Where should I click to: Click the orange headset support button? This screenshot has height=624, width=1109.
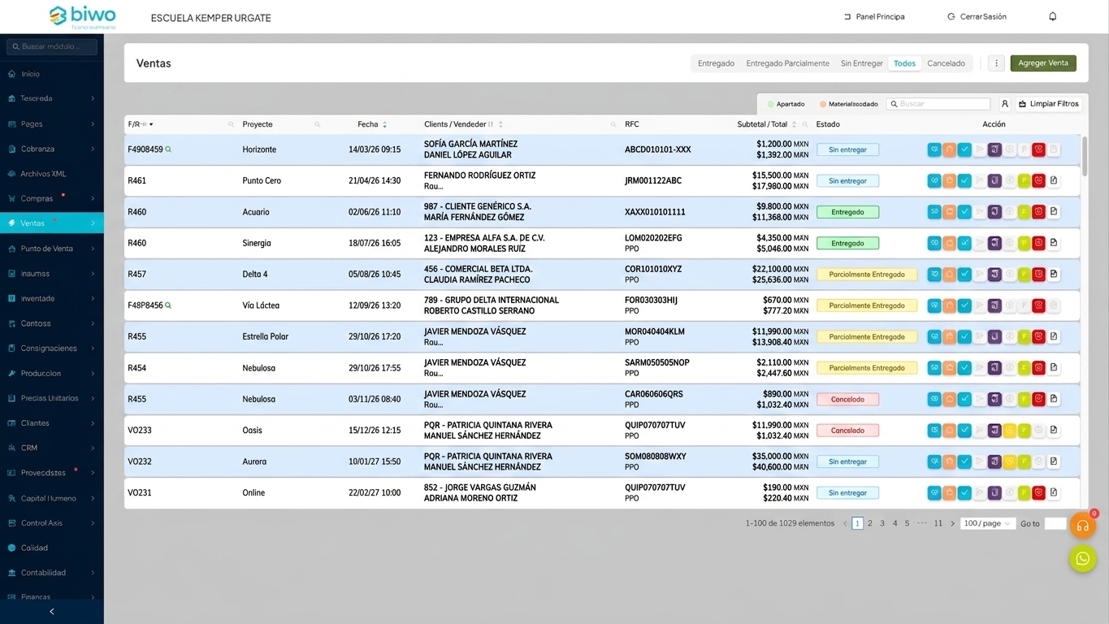[x=1082, y=525]
